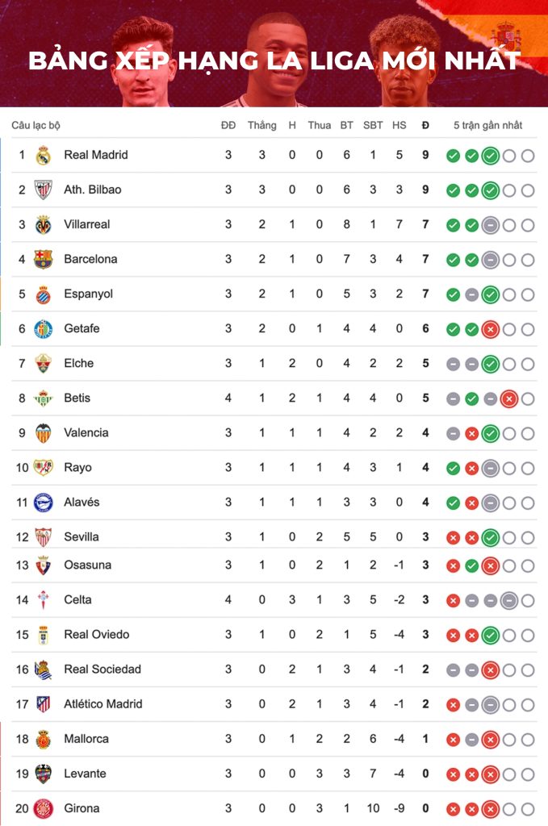Open the Real Sociedad team name
Viewport: 548px width, 826px height.
102,669
